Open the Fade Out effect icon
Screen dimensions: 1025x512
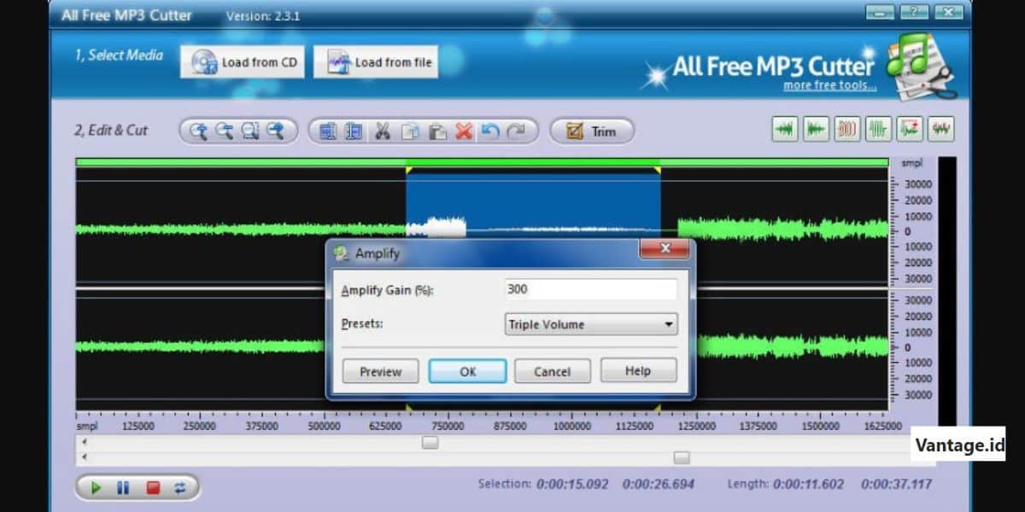817,129
